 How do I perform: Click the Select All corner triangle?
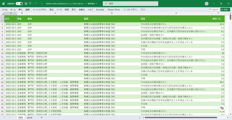coord(3,14)
